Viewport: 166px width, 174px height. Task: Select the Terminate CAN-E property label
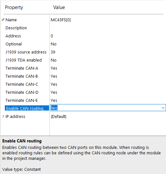click(22, 101)
